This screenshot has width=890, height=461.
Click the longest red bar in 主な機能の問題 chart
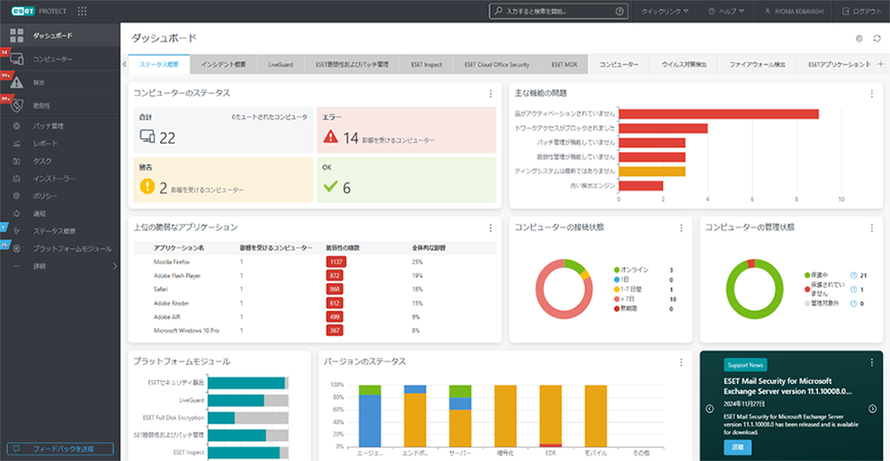(719, 113)
